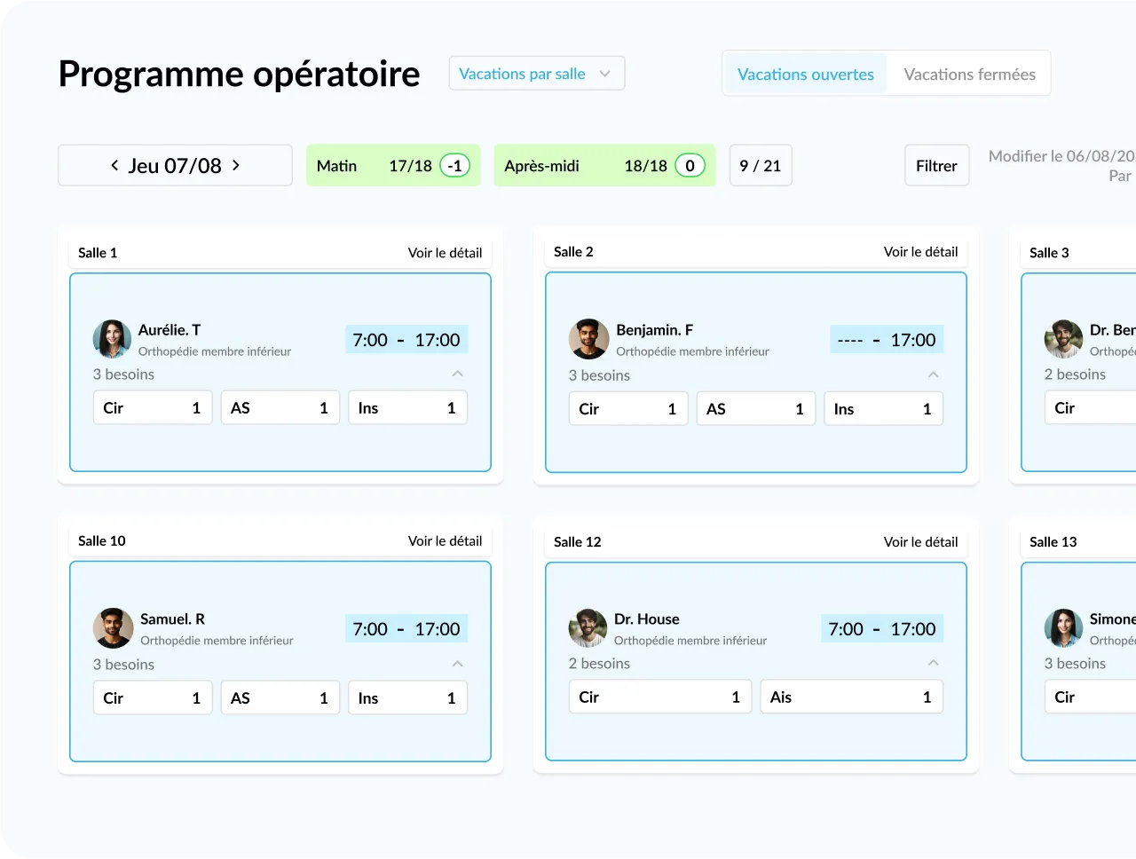Select the Cir need box in Salle 3
This screenshot has width=1136, height=859.
(x=1091, y=408)
